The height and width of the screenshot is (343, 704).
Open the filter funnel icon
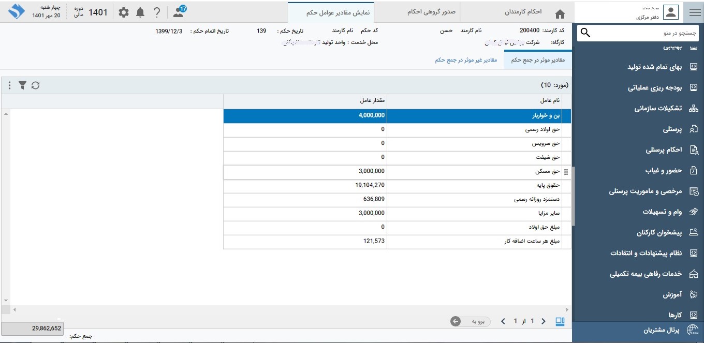[x=23, y=85]
